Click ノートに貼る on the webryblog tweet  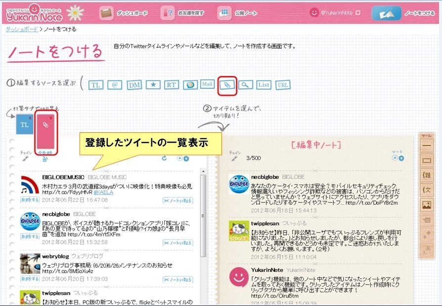pyautogui.click(x=178, y=279)
